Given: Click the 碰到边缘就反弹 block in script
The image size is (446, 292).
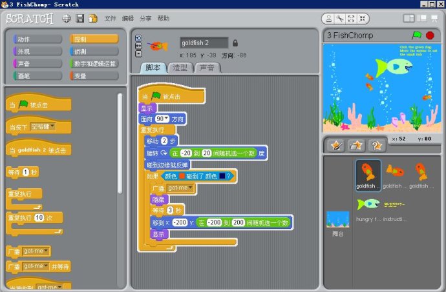Looking at the screenshot, I should (x=167, y=164).
